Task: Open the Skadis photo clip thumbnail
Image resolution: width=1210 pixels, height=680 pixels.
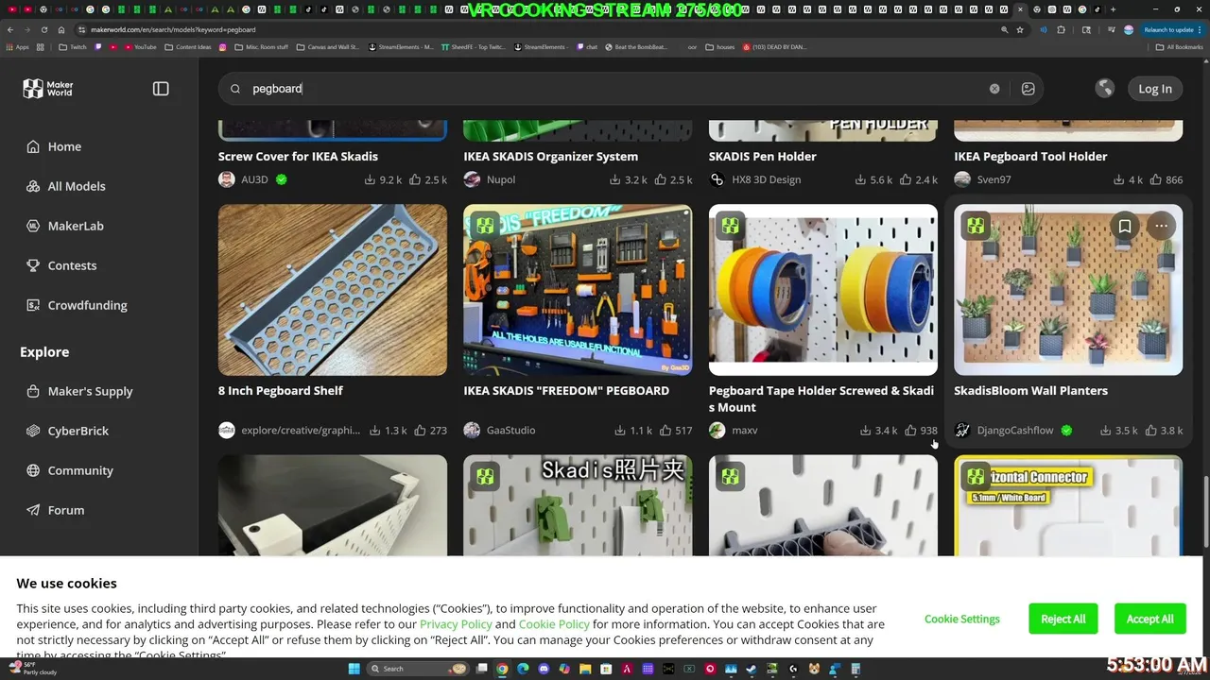Action: 578,506
